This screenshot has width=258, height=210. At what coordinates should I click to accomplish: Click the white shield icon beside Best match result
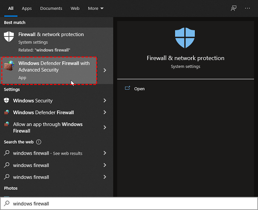point(9,37)
